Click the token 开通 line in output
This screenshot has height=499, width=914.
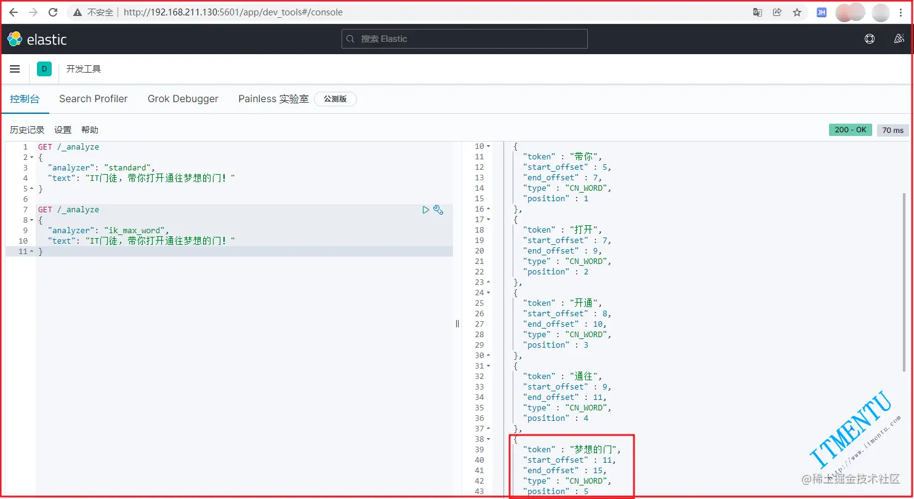pos(562,303)
